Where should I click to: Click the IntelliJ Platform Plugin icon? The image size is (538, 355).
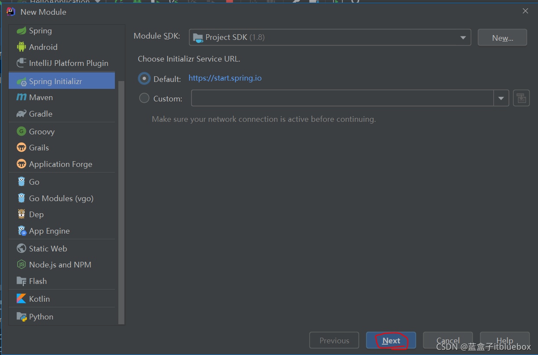click(x=21, y=63)
